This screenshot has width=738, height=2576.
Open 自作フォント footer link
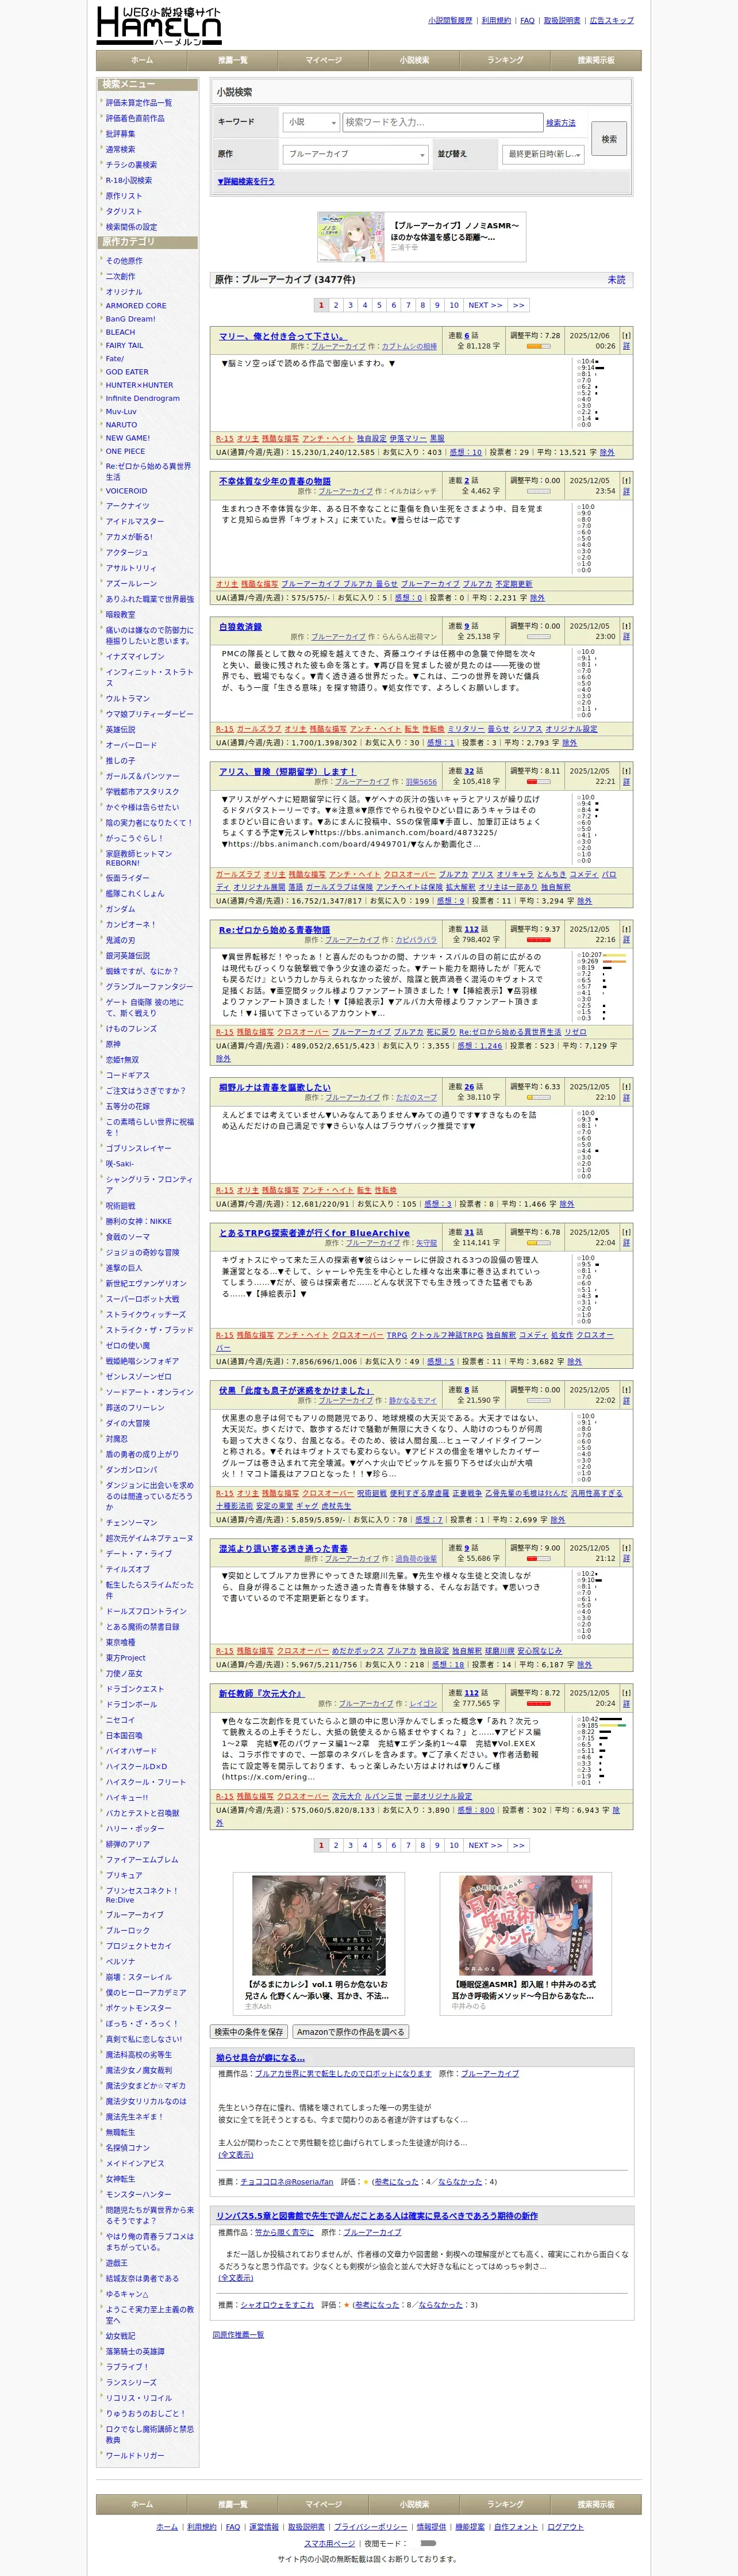click(x=516, y=2526)
